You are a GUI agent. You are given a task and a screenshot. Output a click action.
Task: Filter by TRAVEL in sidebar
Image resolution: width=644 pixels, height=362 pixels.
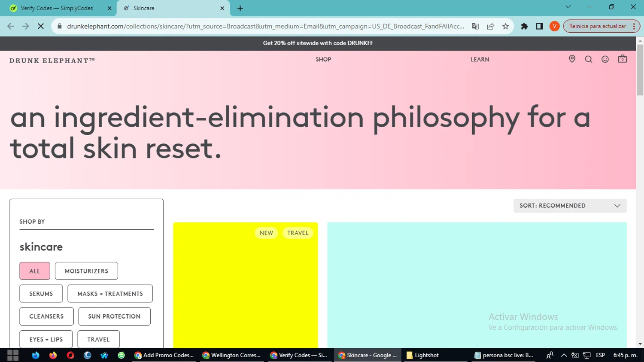[99, 339]
